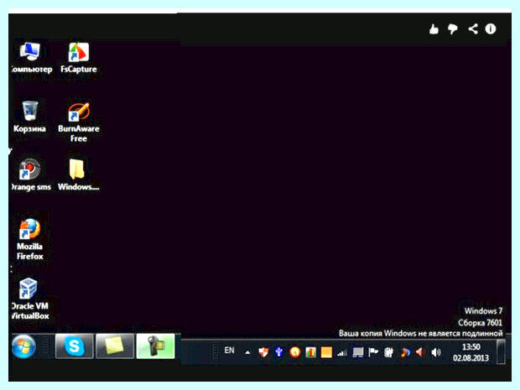This screenshot has height=390, width=520.
Task: Click the Show Desktop button strip
Action: (501, 352)
